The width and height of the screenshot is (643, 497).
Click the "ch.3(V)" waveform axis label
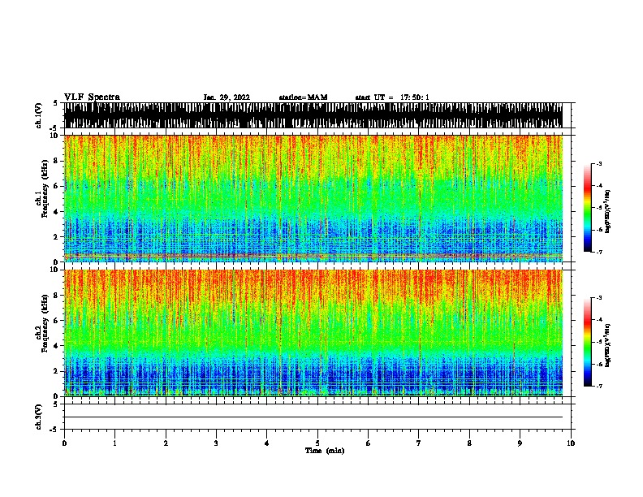pyautogui.click(x=39, y=417)
